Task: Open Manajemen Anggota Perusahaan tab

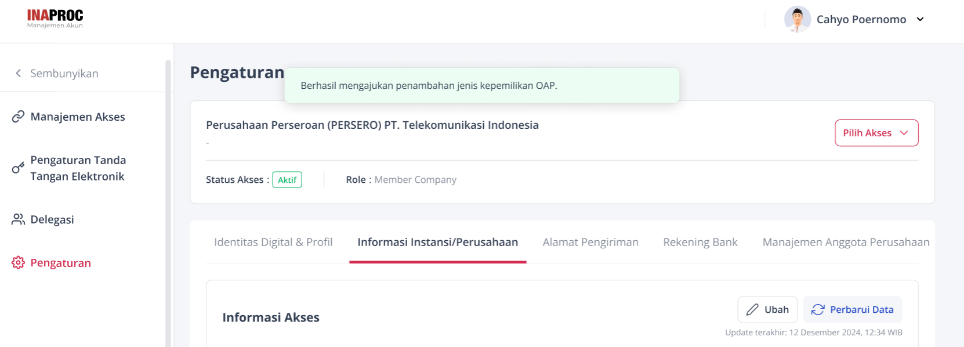Action: [x=846, y=242]
